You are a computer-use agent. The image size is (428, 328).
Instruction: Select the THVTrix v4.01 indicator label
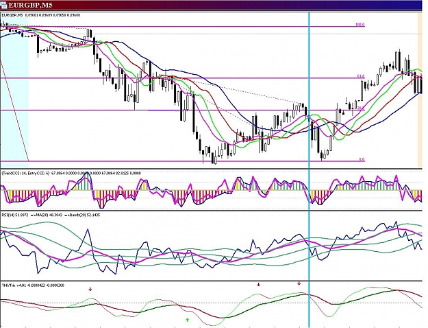(33, 285)
